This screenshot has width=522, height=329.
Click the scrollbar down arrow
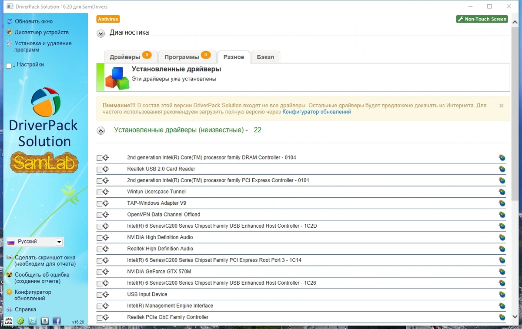(x=515, y=317)
